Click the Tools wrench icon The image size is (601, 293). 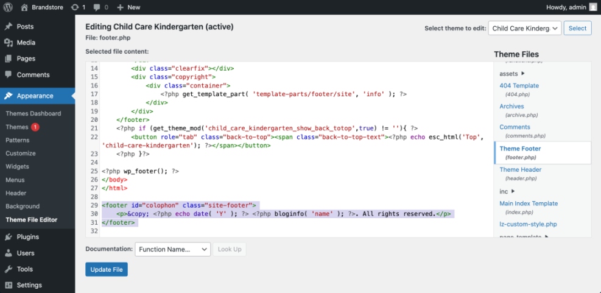point(9,269)
